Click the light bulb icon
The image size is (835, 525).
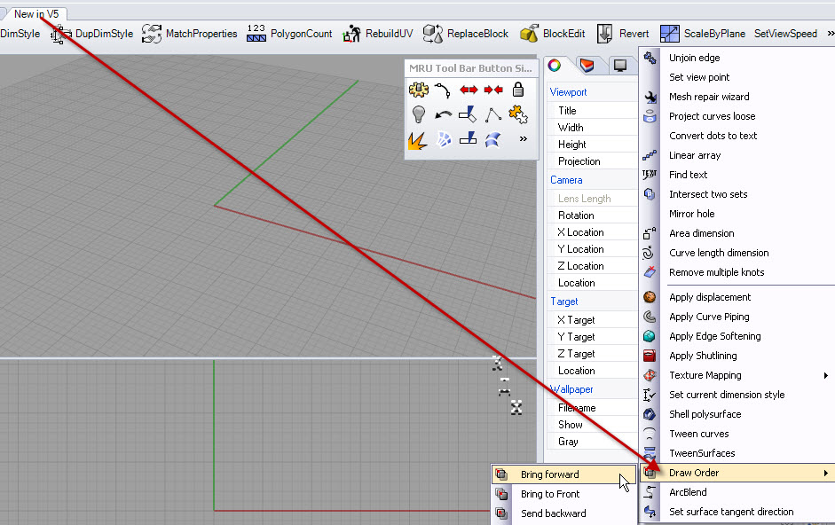coord(419,114)
